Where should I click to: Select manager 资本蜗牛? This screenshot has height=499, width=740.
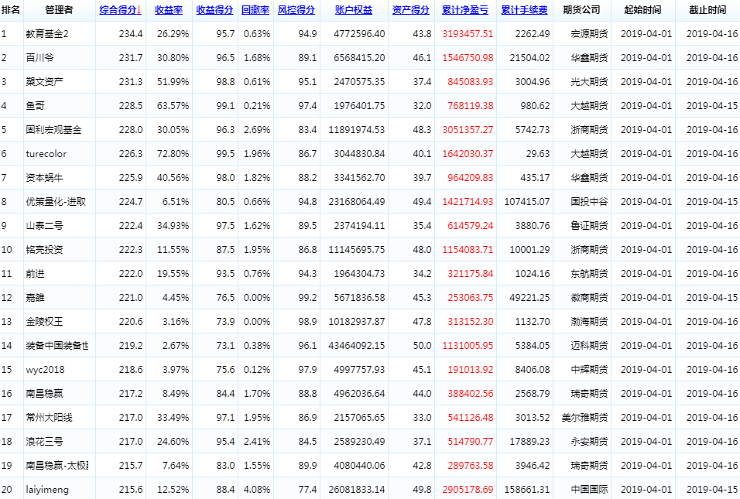pyautogui.click(x=44, y=178)
